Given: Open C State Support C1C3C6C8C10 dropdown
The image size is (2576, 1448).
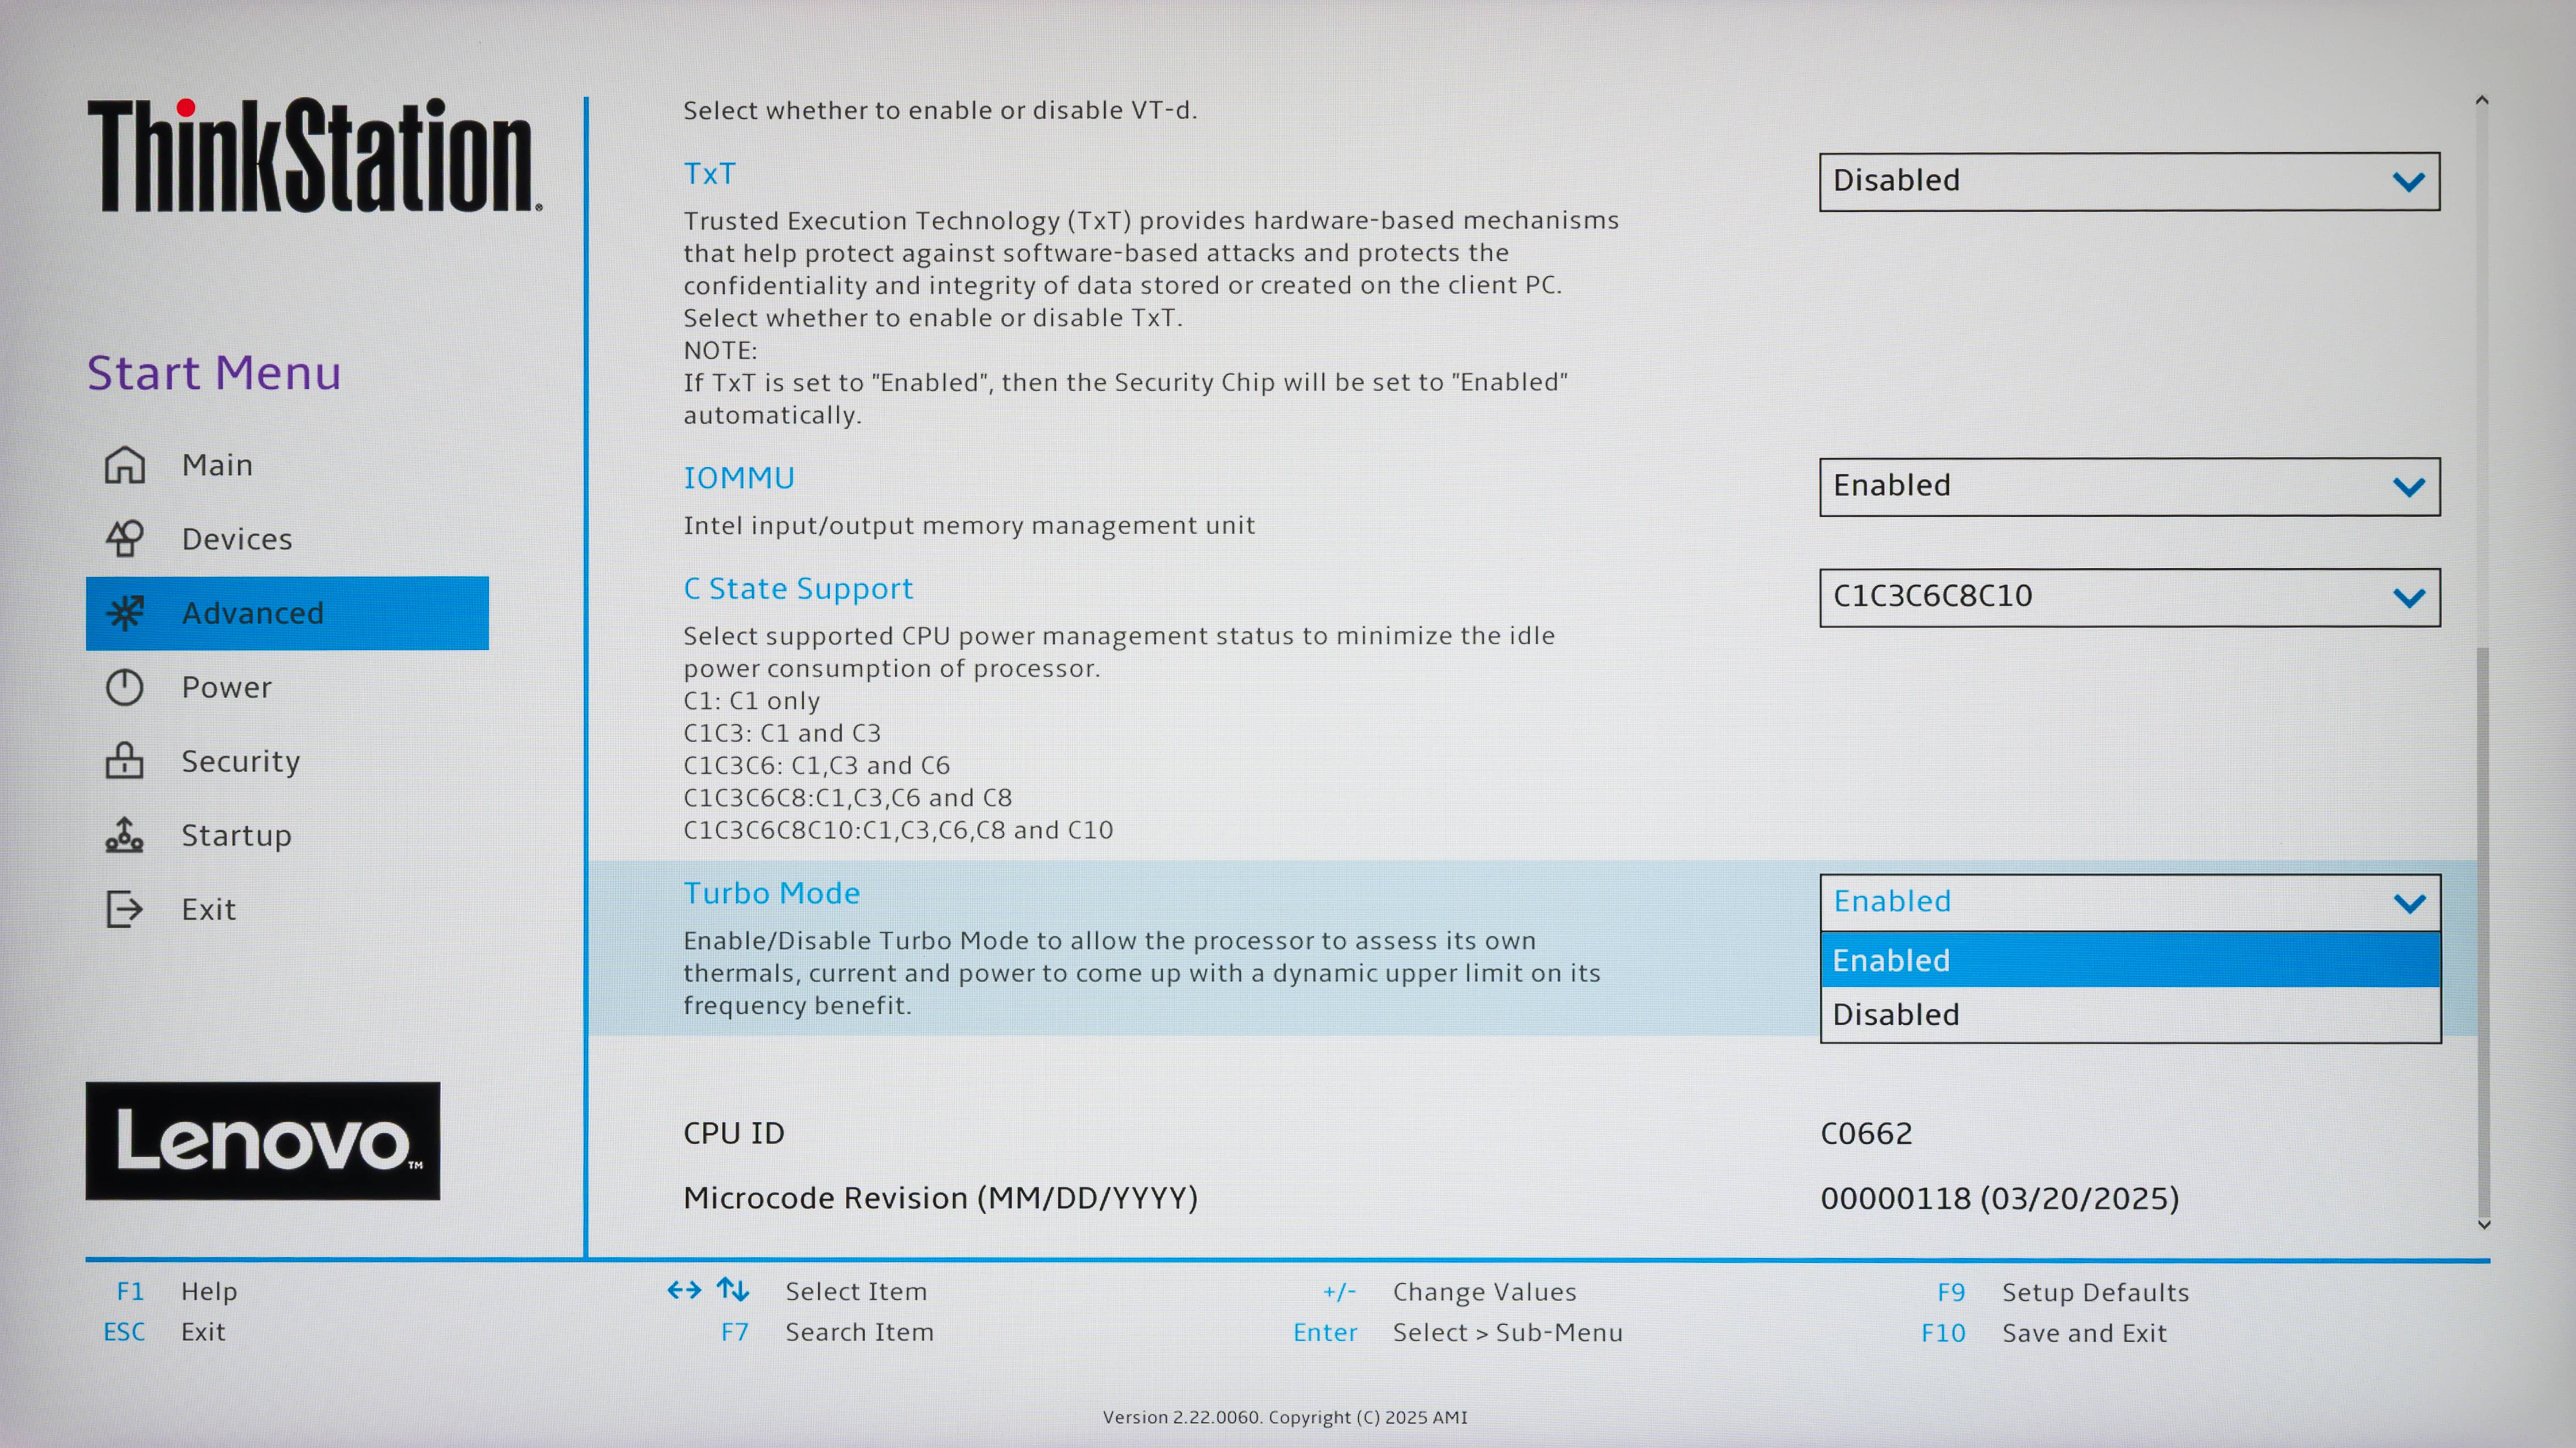Looking at the screenshot, I should coord(2129,597).
